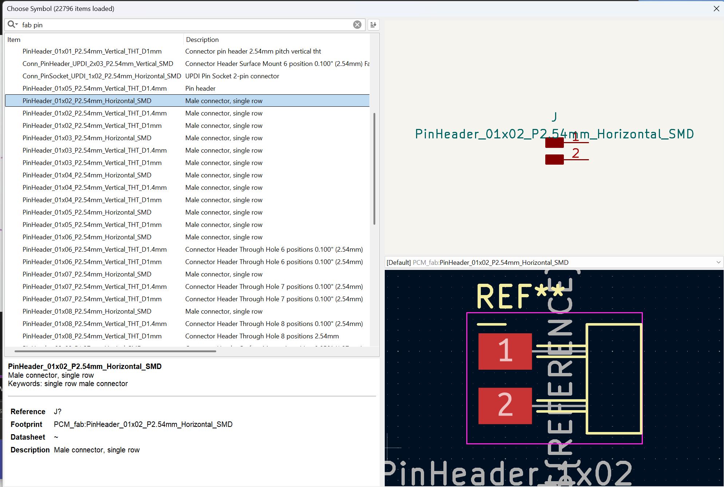
Task: Click the vertical scrollbar of symbol list
Action: 374,168
